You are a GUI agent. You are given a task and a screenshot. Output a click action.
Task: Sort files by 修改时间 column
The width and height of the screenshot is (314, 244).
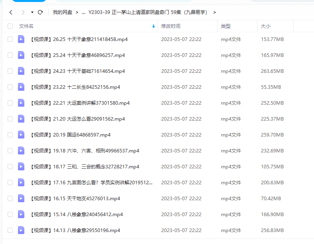tap(171, 26)
